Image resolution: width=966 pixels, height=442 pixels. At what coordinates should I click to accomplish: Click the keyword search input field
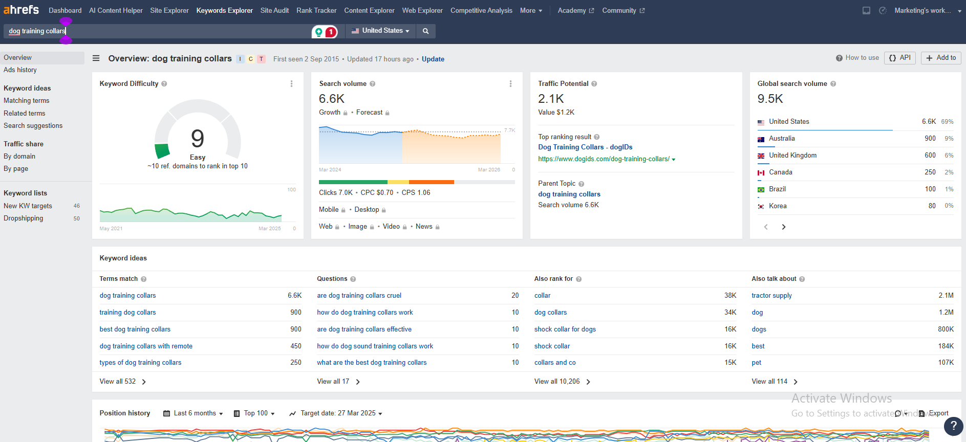pos(158,31)
